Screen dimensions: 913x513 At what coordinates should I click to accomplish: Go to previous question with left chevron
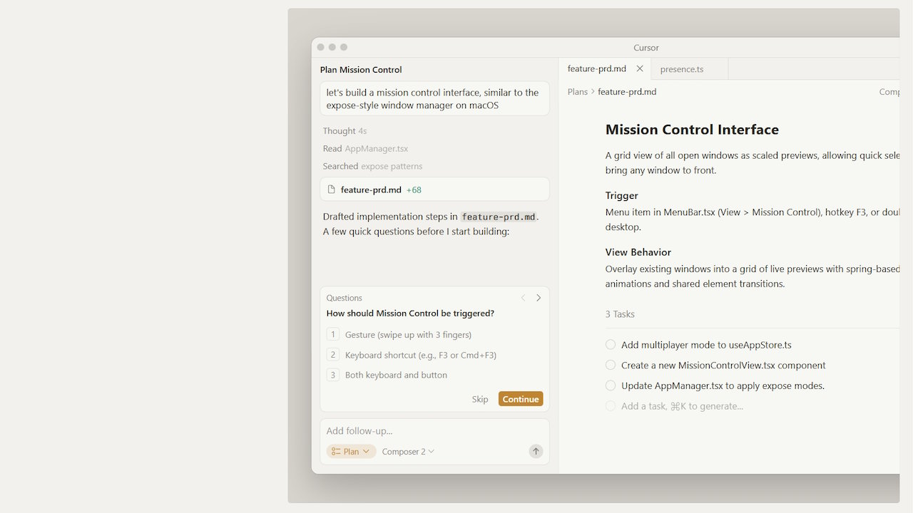523,298
